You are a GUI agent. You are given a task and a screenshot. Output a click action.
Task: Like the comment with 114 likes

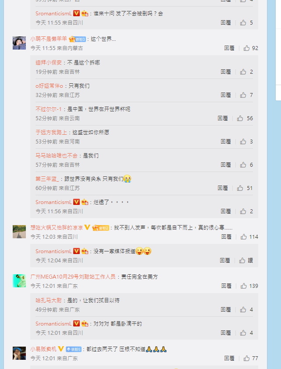tap(249, 237)
